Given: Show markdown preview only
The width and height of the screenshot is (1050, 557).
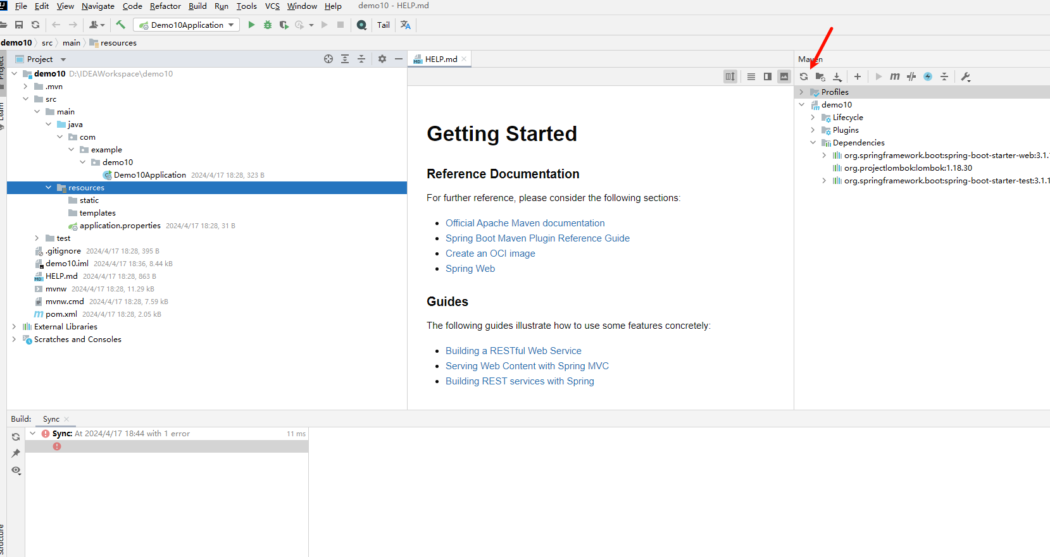Looking at the screenshot, I should pos(784,77).
